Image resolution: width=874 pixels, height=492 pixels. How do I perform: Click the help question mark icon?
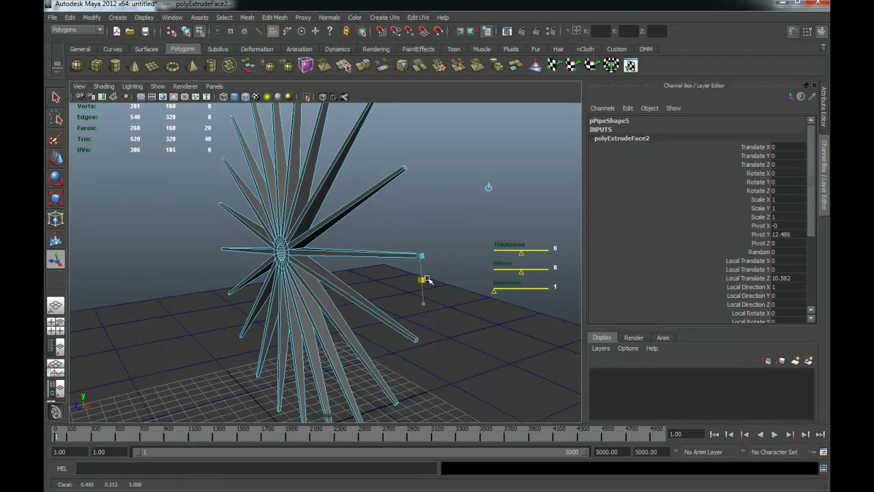tap(330, 31)
